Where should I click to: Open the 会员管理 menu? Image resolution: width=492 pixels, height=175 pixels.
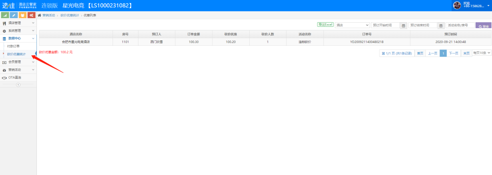(x=18, y=62)
